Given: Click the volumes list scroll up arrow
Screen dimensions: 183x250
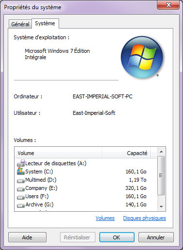Looking at the screenshot, I should point(161,152).
